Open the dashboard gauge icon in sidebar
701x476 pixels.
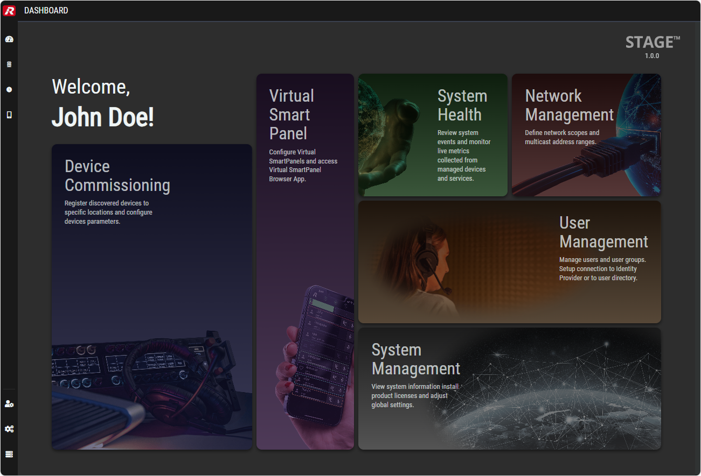click(9, 39)
